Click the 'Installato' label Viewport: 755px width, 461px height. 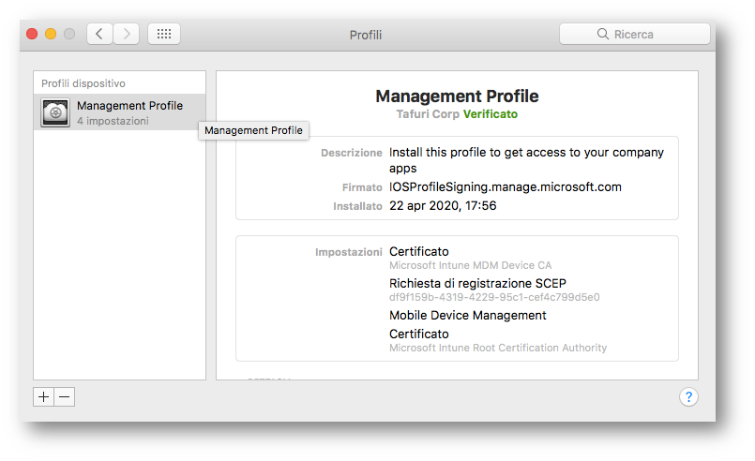coord(357,206)
